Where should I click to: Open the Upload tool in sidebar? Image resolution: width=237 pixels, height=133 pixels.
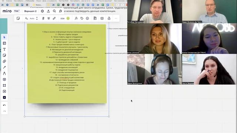(4, 91)
